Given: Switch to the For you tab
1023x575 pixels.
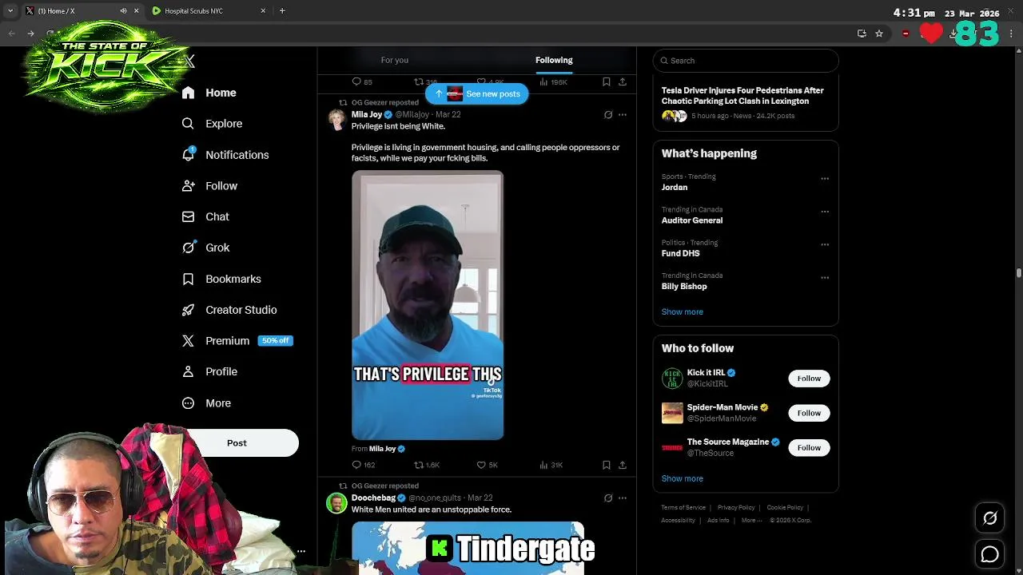Looking at the screenshot, I should click(x=395, y=60).
